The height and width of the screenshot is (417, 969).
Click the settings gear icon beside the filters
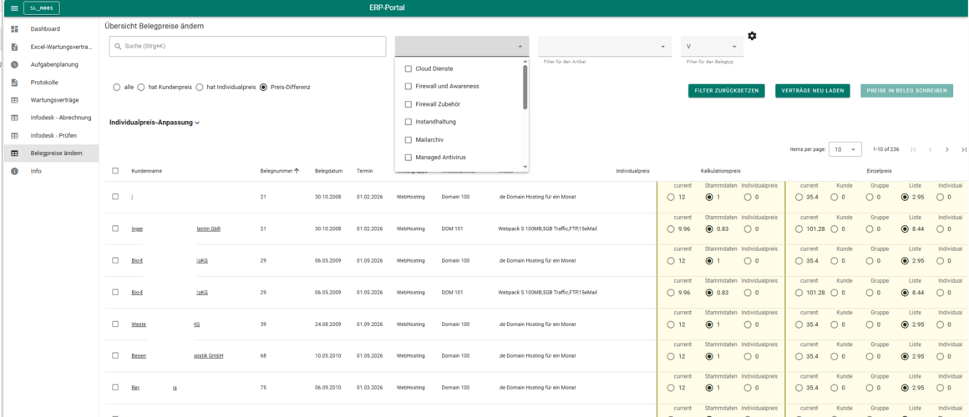click(x=752, y=36)
